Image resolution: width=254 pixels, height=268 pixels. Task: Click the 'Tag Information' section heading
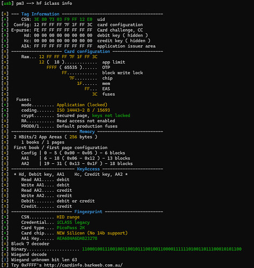(x=40, y=14)
